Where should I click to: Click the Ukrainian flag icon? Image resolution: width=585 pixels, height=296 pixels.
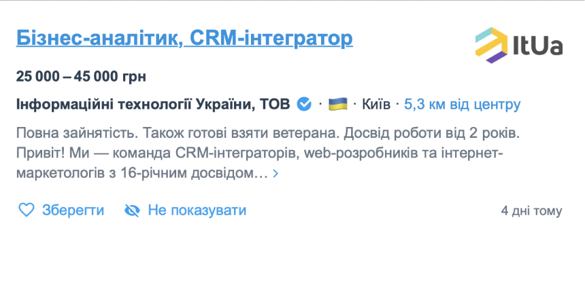(x=338, y=105)
